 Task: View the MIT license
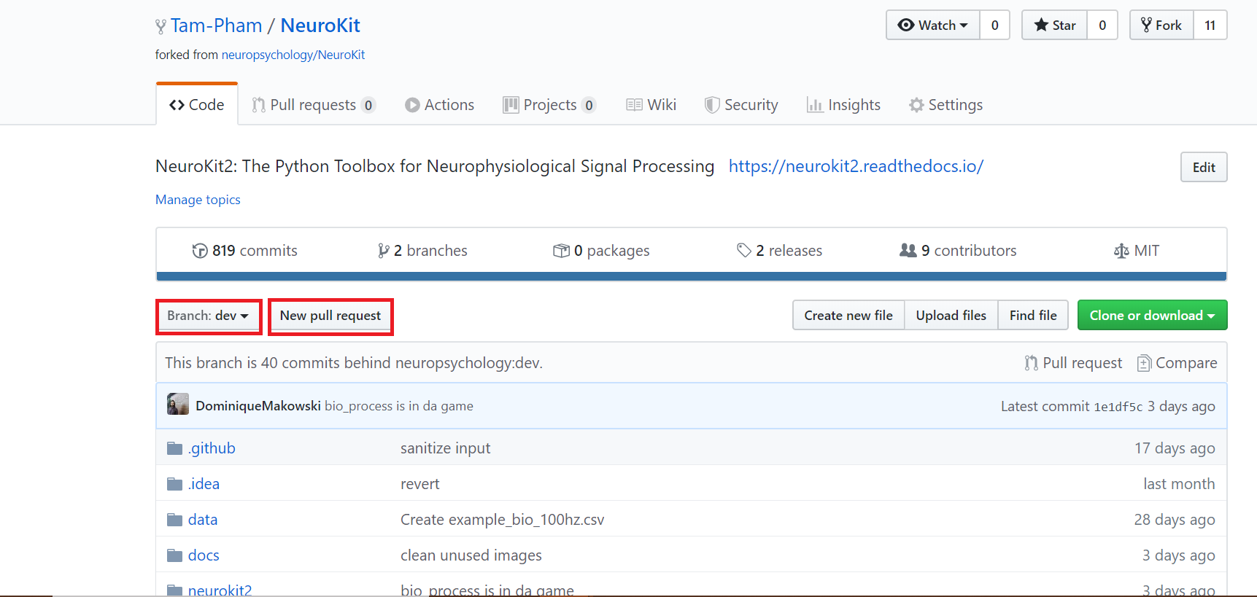(1137, 251)
